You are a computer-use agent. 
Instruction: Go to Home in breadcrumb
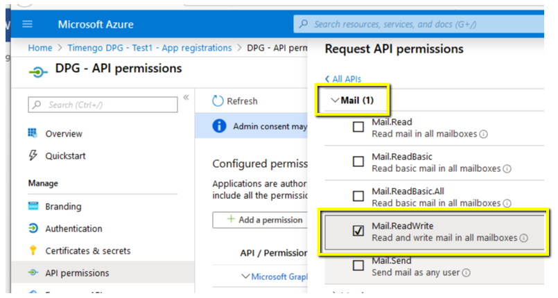tap(40, 48)
